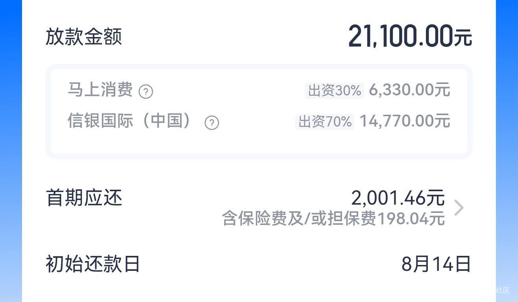Select the 出资70% badge
518x302 pixels.
(325, 122)
